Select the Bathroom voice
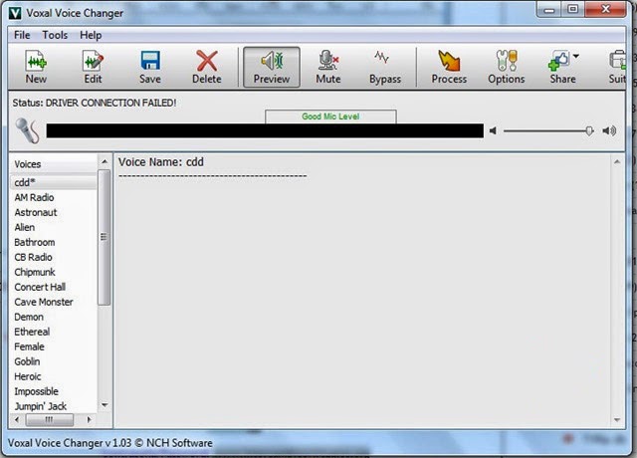Image resolution: width=637 pixels, height=458 pixels. click(54, 242)
